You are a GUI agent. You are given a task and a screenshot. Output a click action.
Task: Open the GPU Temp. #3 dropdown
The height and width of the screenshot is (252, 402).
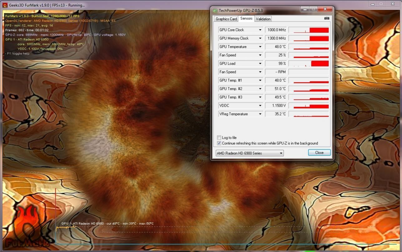[260, 97]
